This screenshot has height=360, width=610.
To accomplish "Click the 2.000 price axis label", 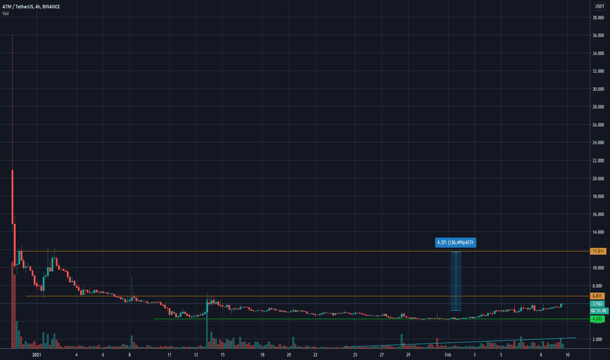I will tap(598, 339).
